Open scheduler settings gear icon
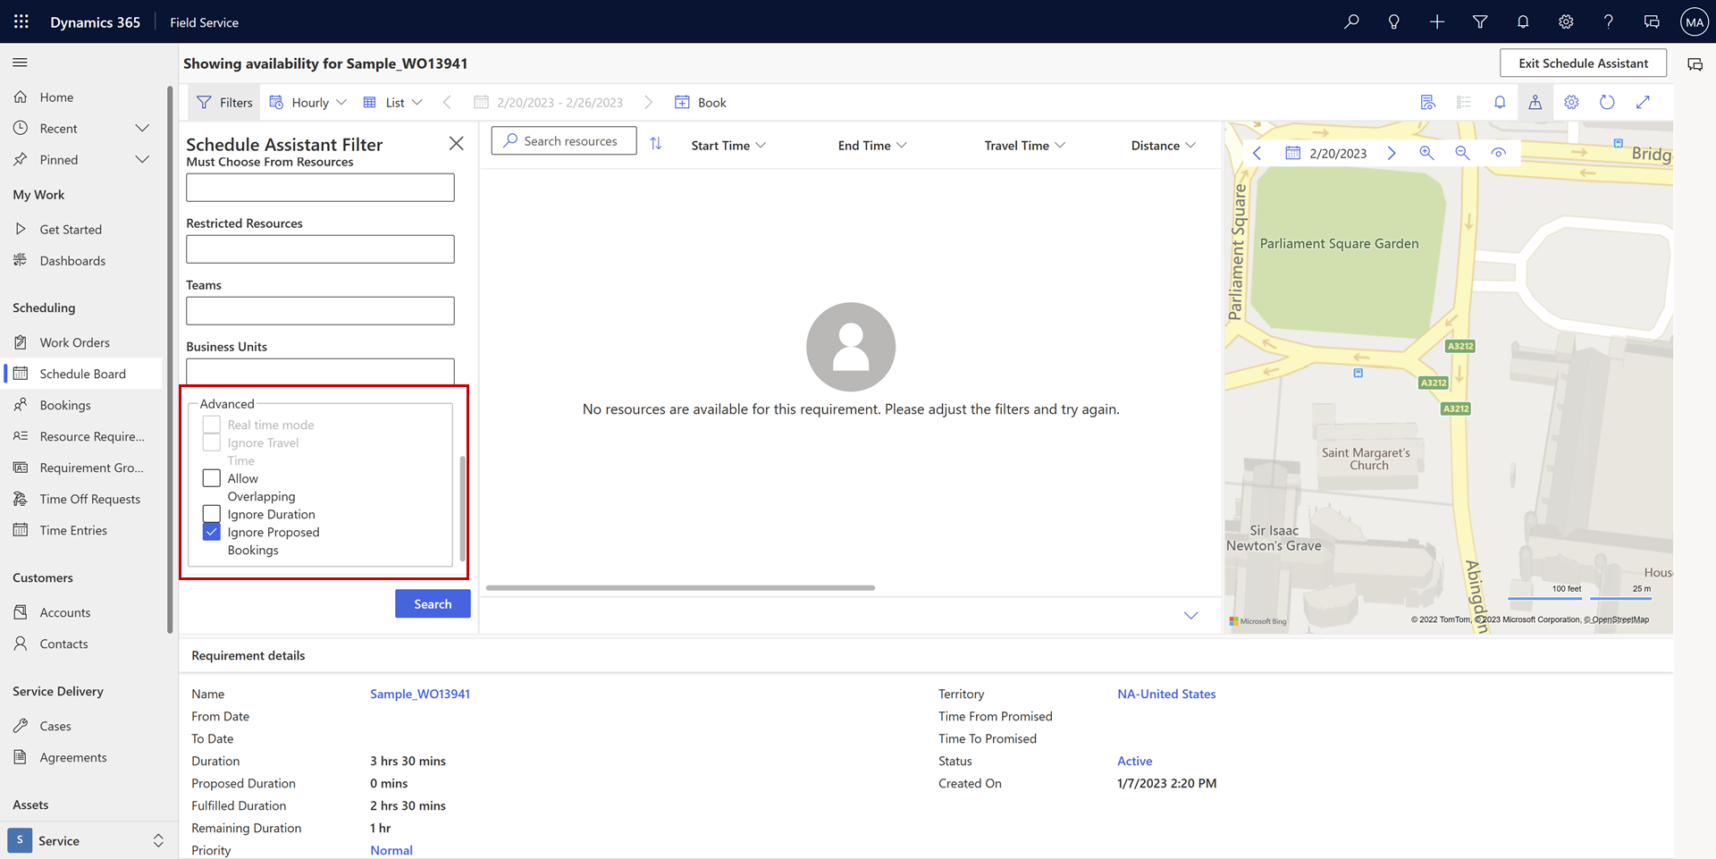The height and width of the screenshot is (859, 1716). (x=1571, y=102)
